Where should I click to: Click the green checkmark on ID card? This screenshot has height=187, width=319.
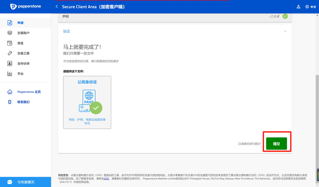point(96,108)
